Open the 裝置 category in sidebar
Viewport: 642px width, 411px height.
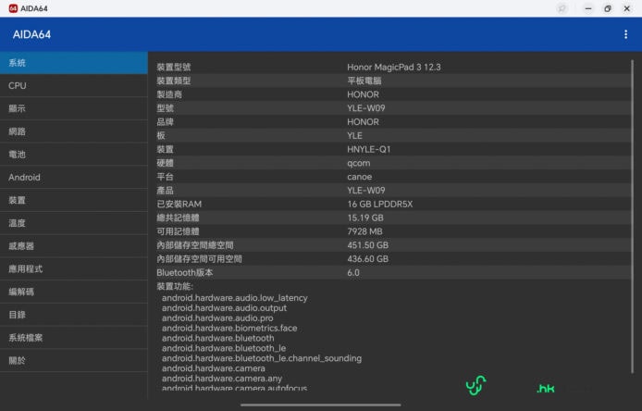click(x=74, y=200)
